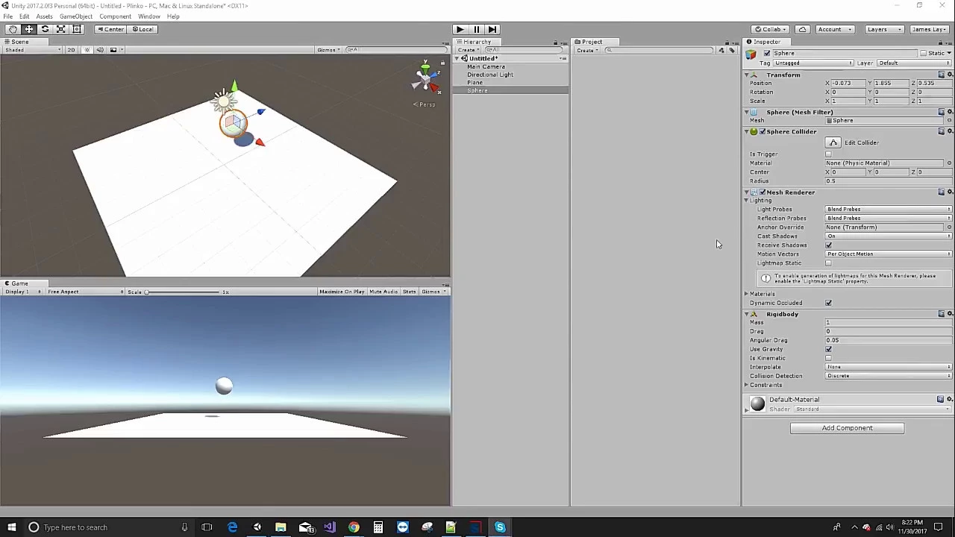Image resolution: width=955 pixels, height=537 pixels.
Task: Open Mesh Filter gear settings
Action: point(949,112)
